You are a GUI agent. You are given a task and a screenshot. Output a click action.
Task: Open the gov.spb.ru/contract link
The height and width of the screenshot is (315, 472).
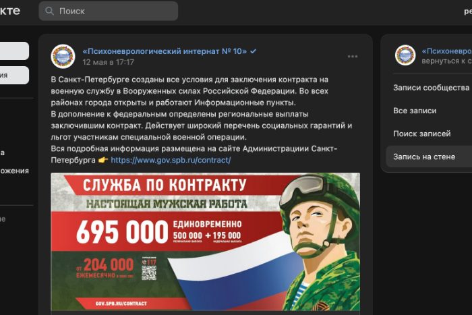pyautogui.click(x=171, y=160)
